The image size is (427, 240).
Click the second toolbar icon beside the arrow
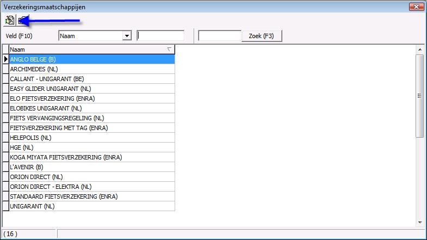tap(23, 21)
